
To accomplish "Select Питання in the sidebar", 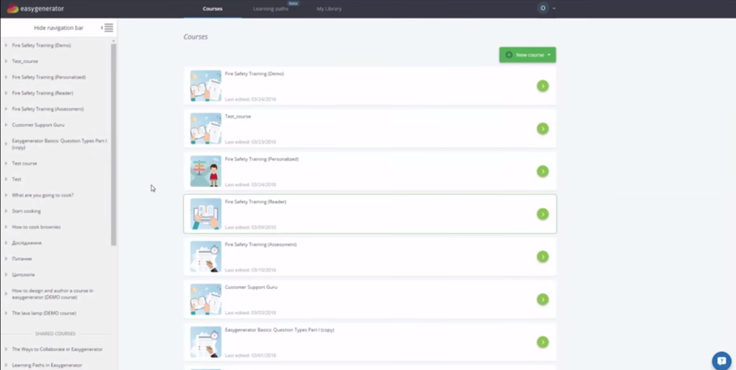I will coord(22,259).
